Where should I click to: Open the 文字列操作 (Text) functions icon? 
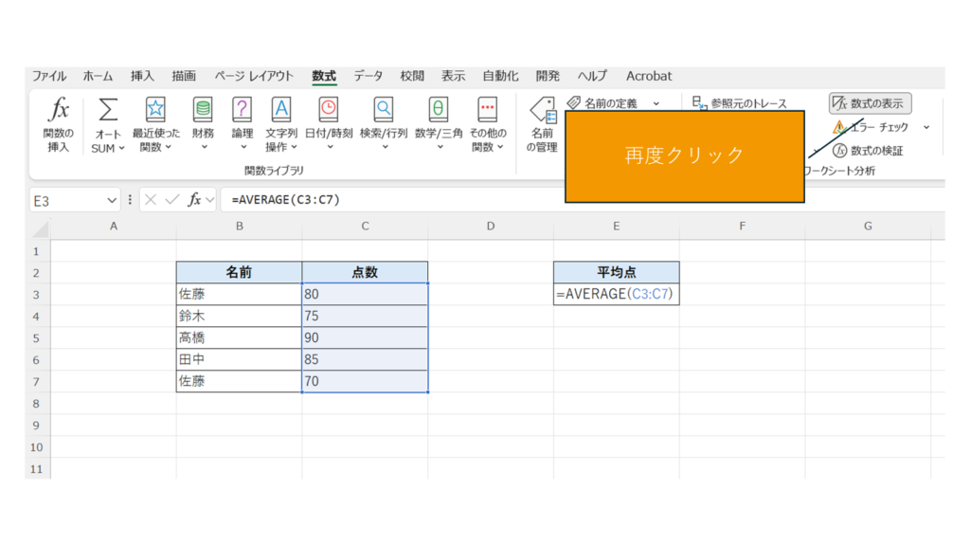[x=281, y=110]
